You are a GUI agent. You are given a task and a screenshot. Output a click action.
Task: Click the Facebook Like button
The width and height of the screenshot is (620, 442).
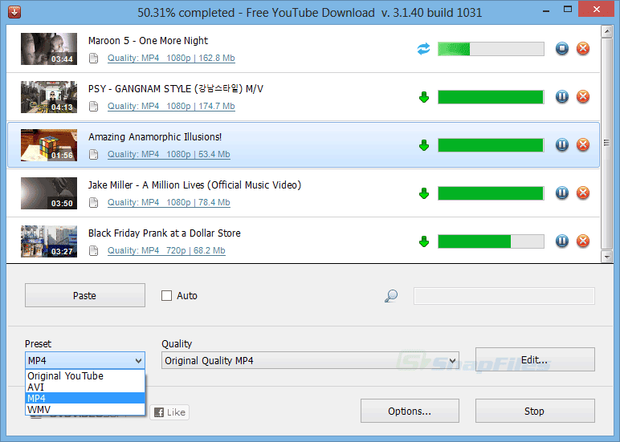tap(169, 412)
